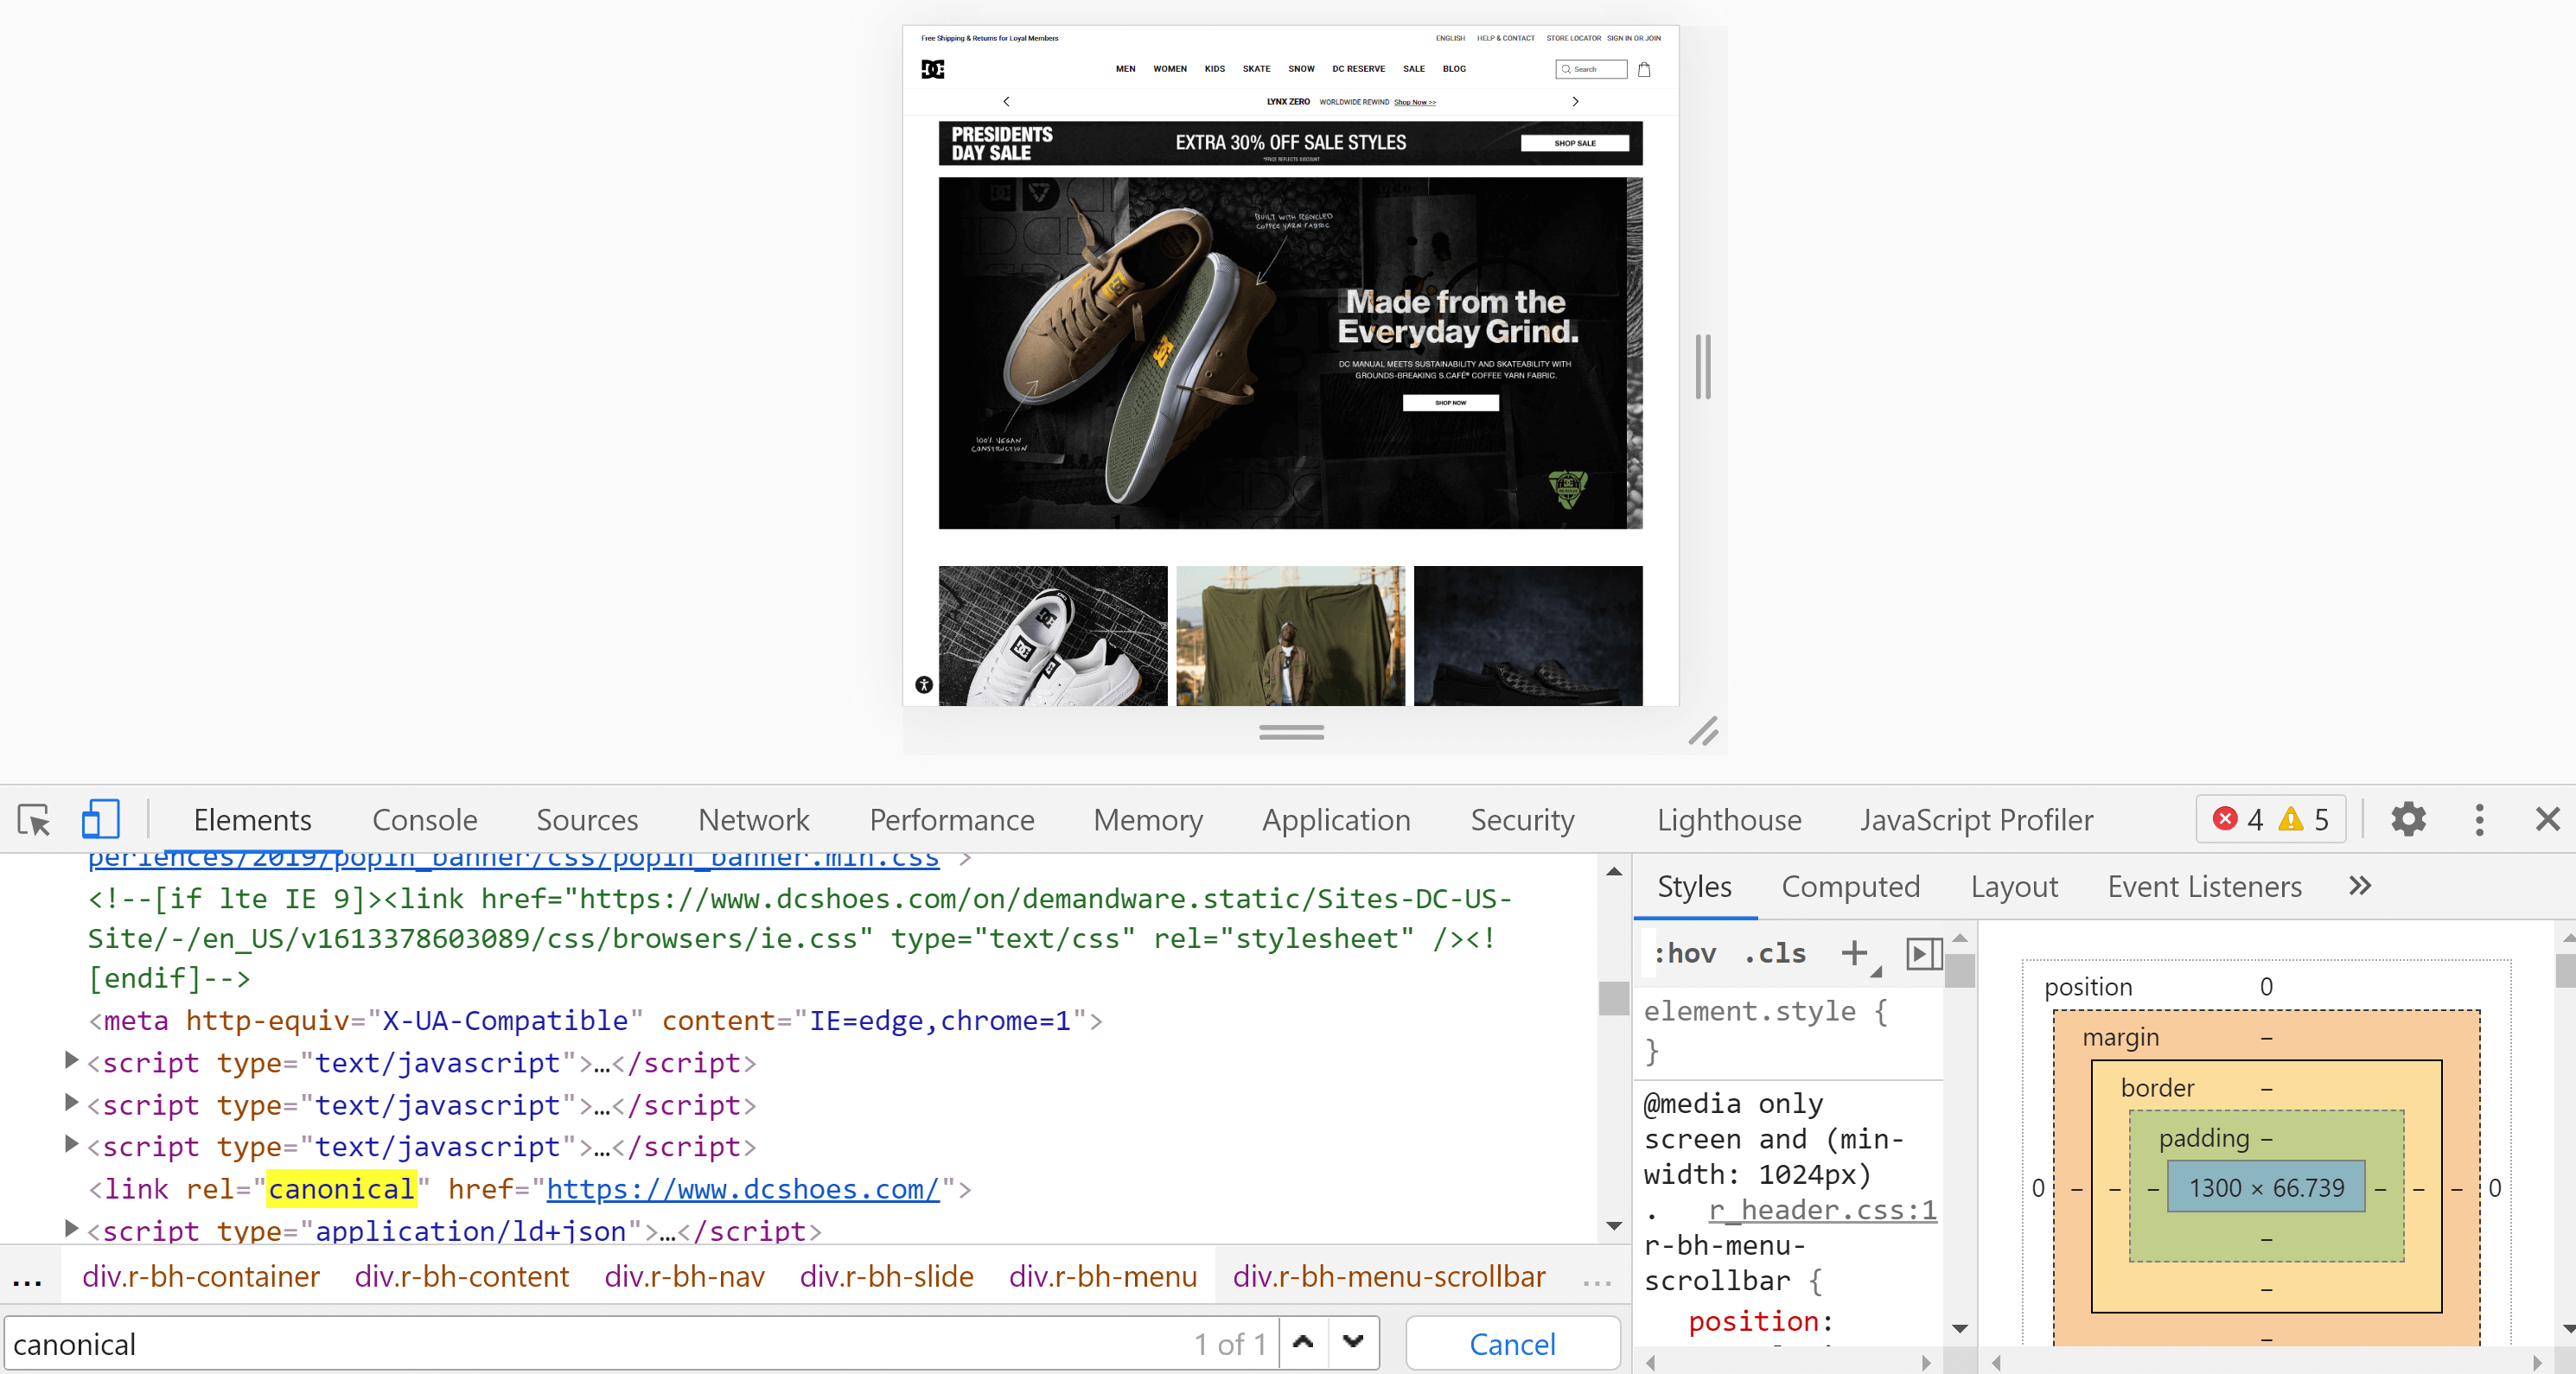Open the Network tab

click(754, 820)
